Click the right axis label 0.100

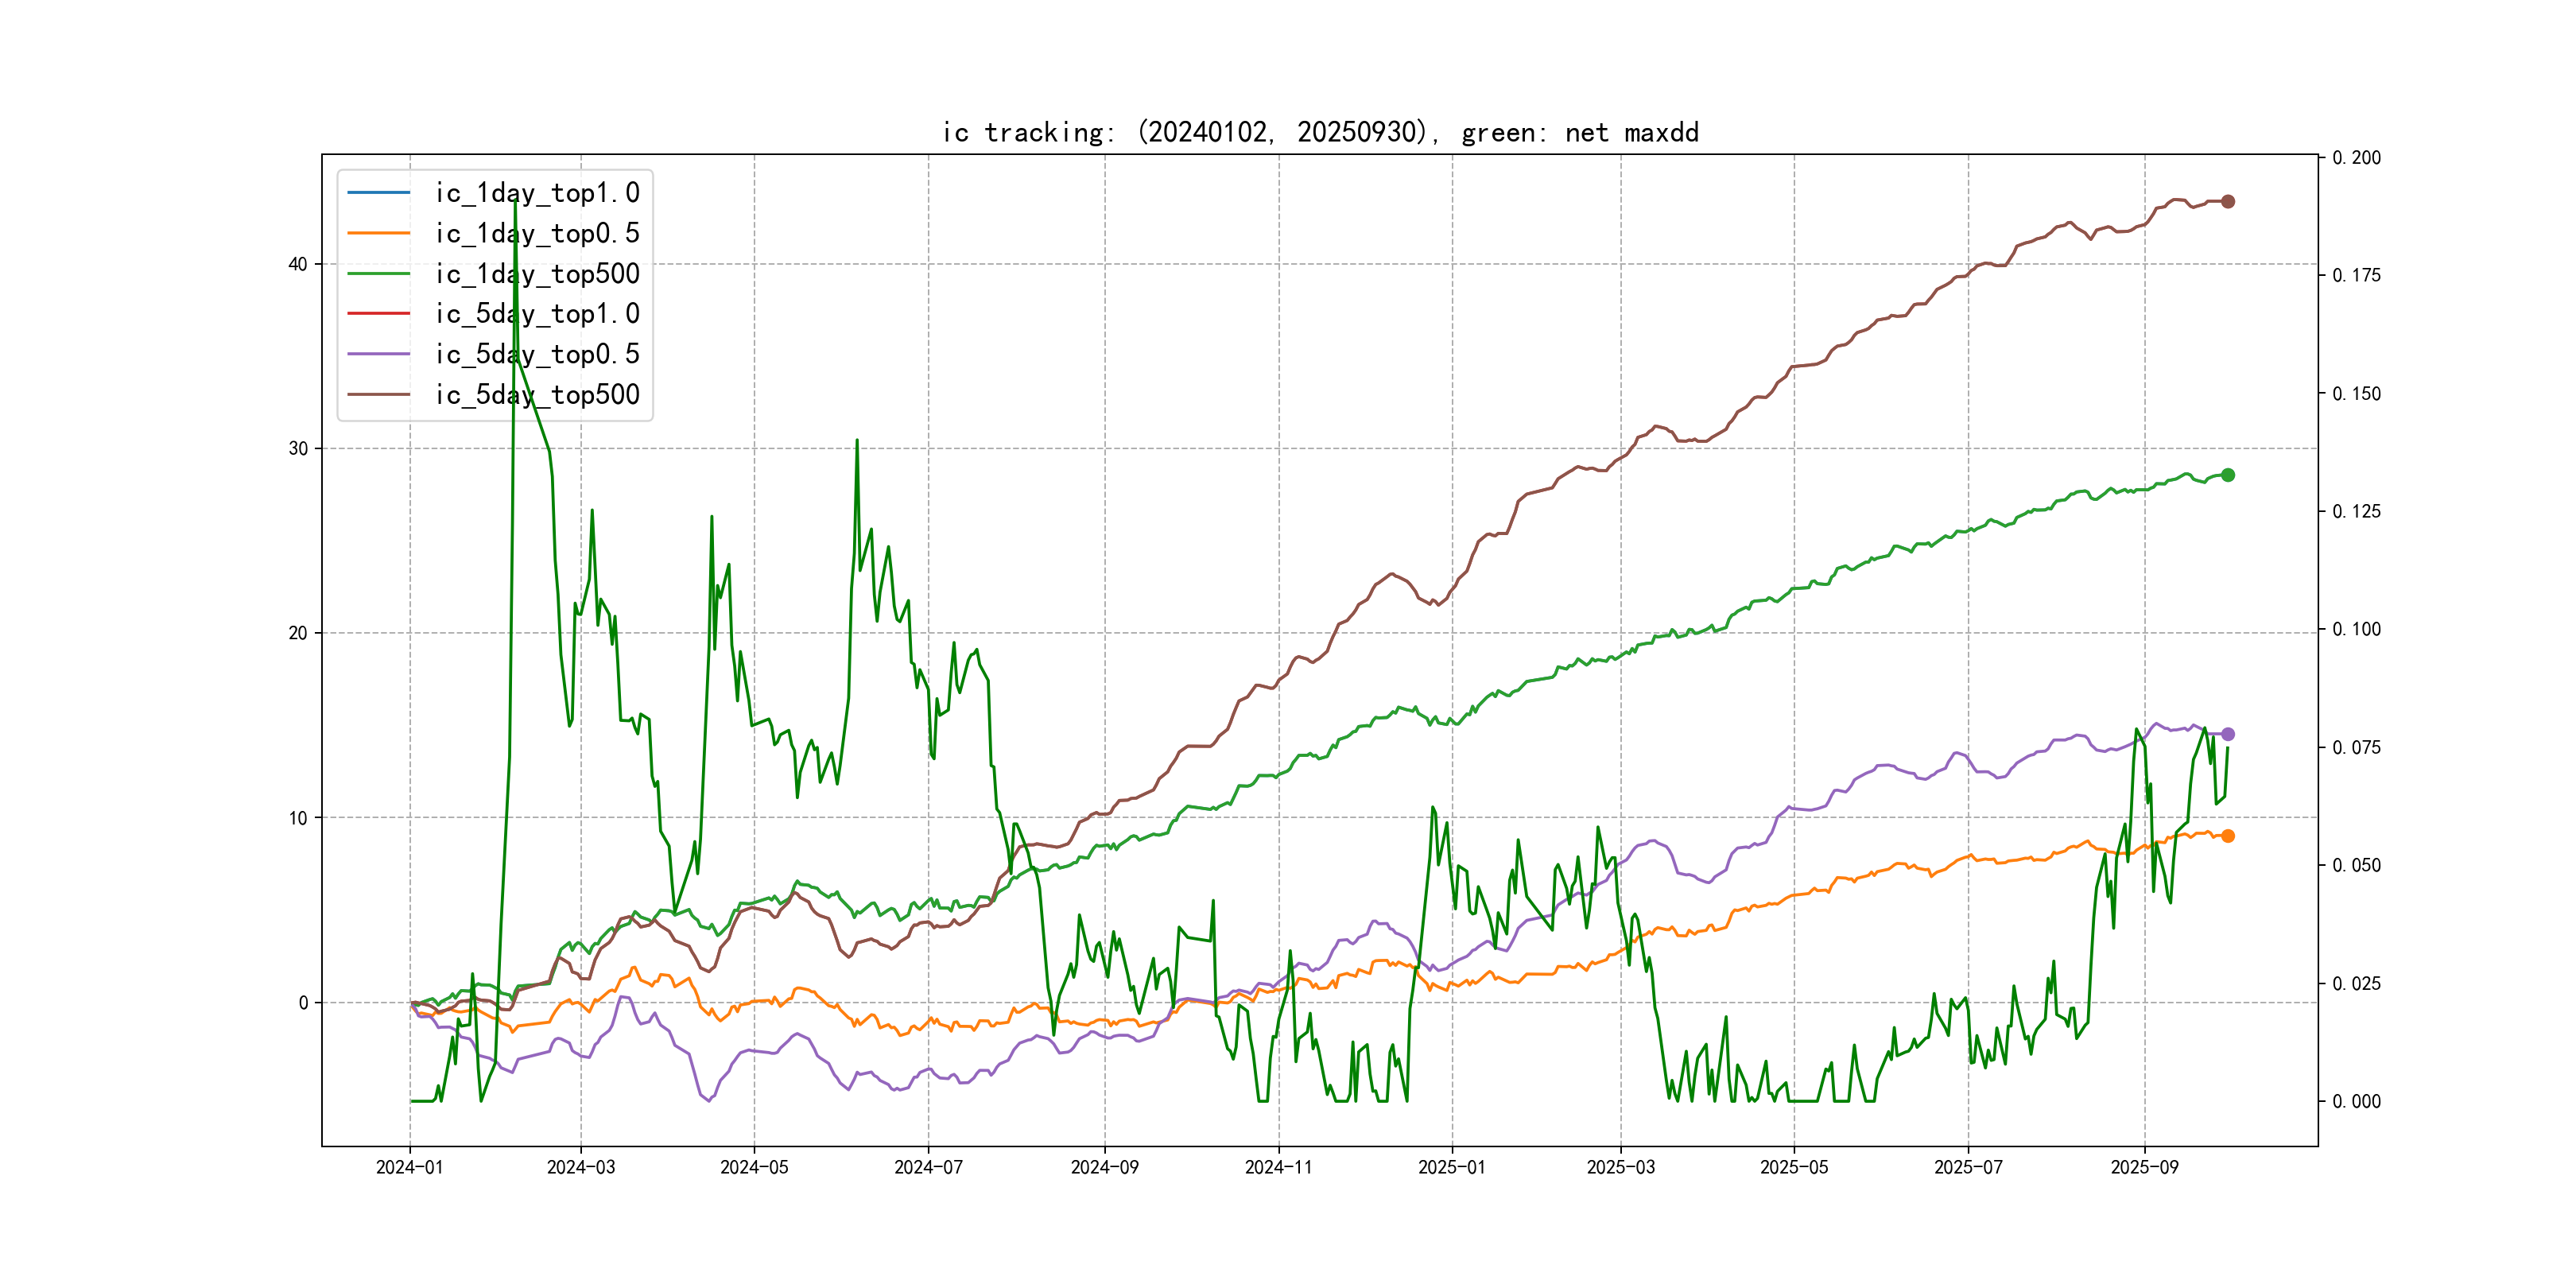[2356, 629]
